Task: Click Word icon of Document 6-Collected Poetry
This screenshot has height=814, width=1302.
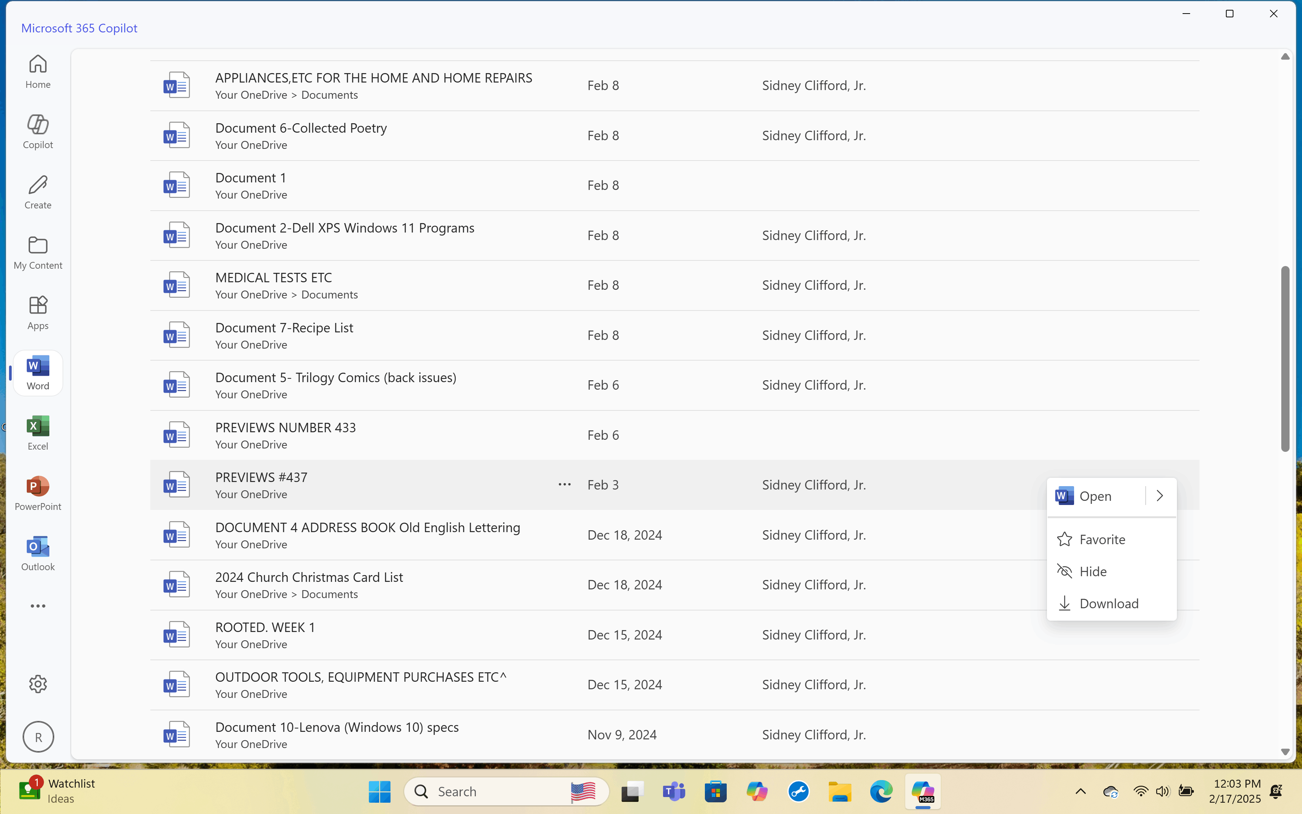Action: pos(176,136)
